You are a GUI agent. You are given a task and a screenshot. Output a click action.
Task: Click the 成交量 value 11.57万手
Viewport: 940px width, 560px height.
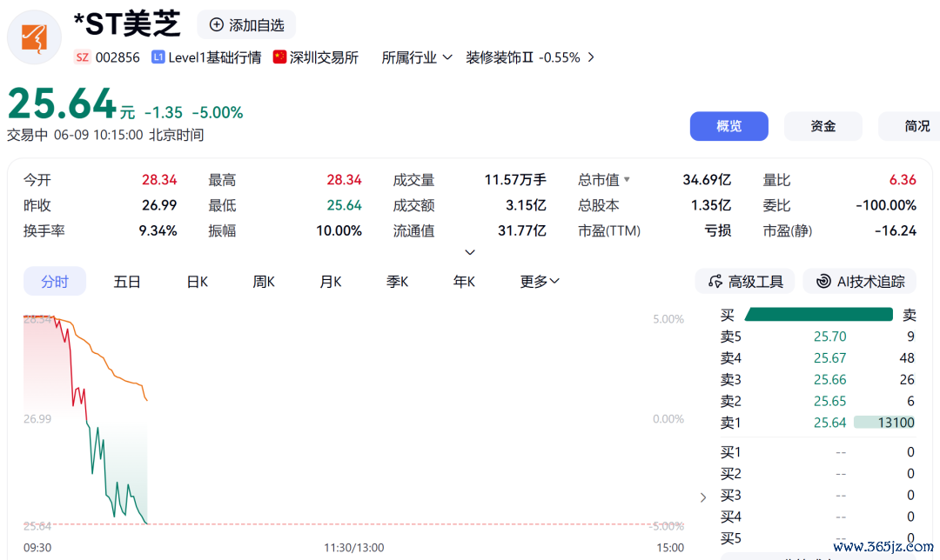pos(515,180)
